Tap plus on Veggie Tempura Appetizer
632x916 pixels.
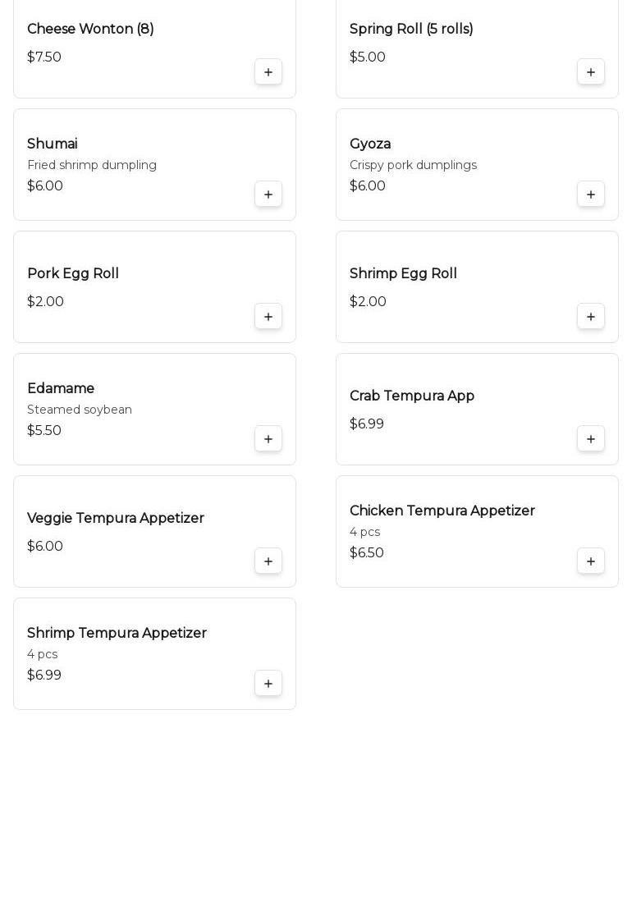point(268,561)
